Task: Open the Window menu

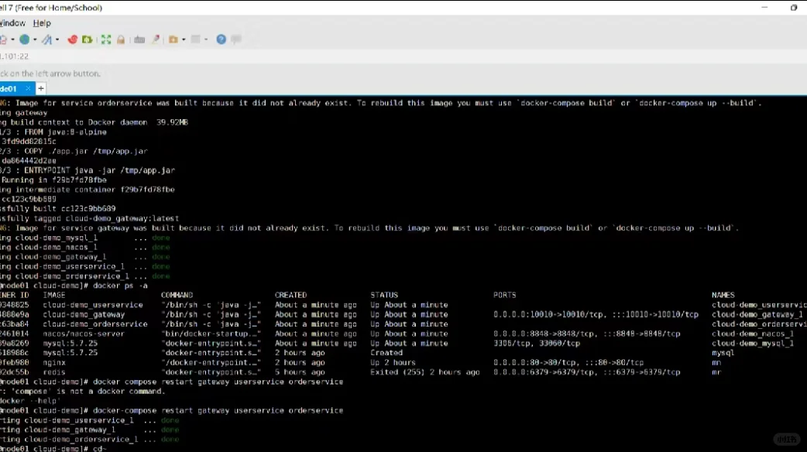Action: point(12,23)
